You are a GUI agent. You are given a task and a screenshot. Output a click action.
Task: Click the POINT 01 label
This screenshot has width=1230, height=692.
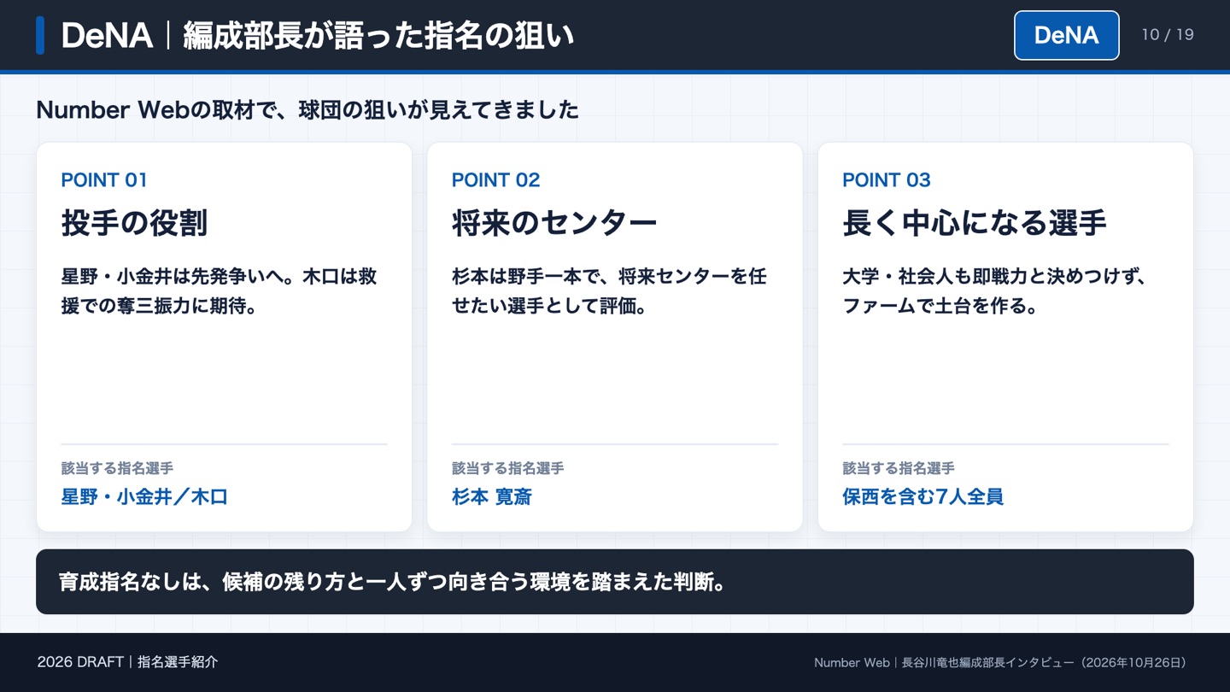[x=104, y=180]
